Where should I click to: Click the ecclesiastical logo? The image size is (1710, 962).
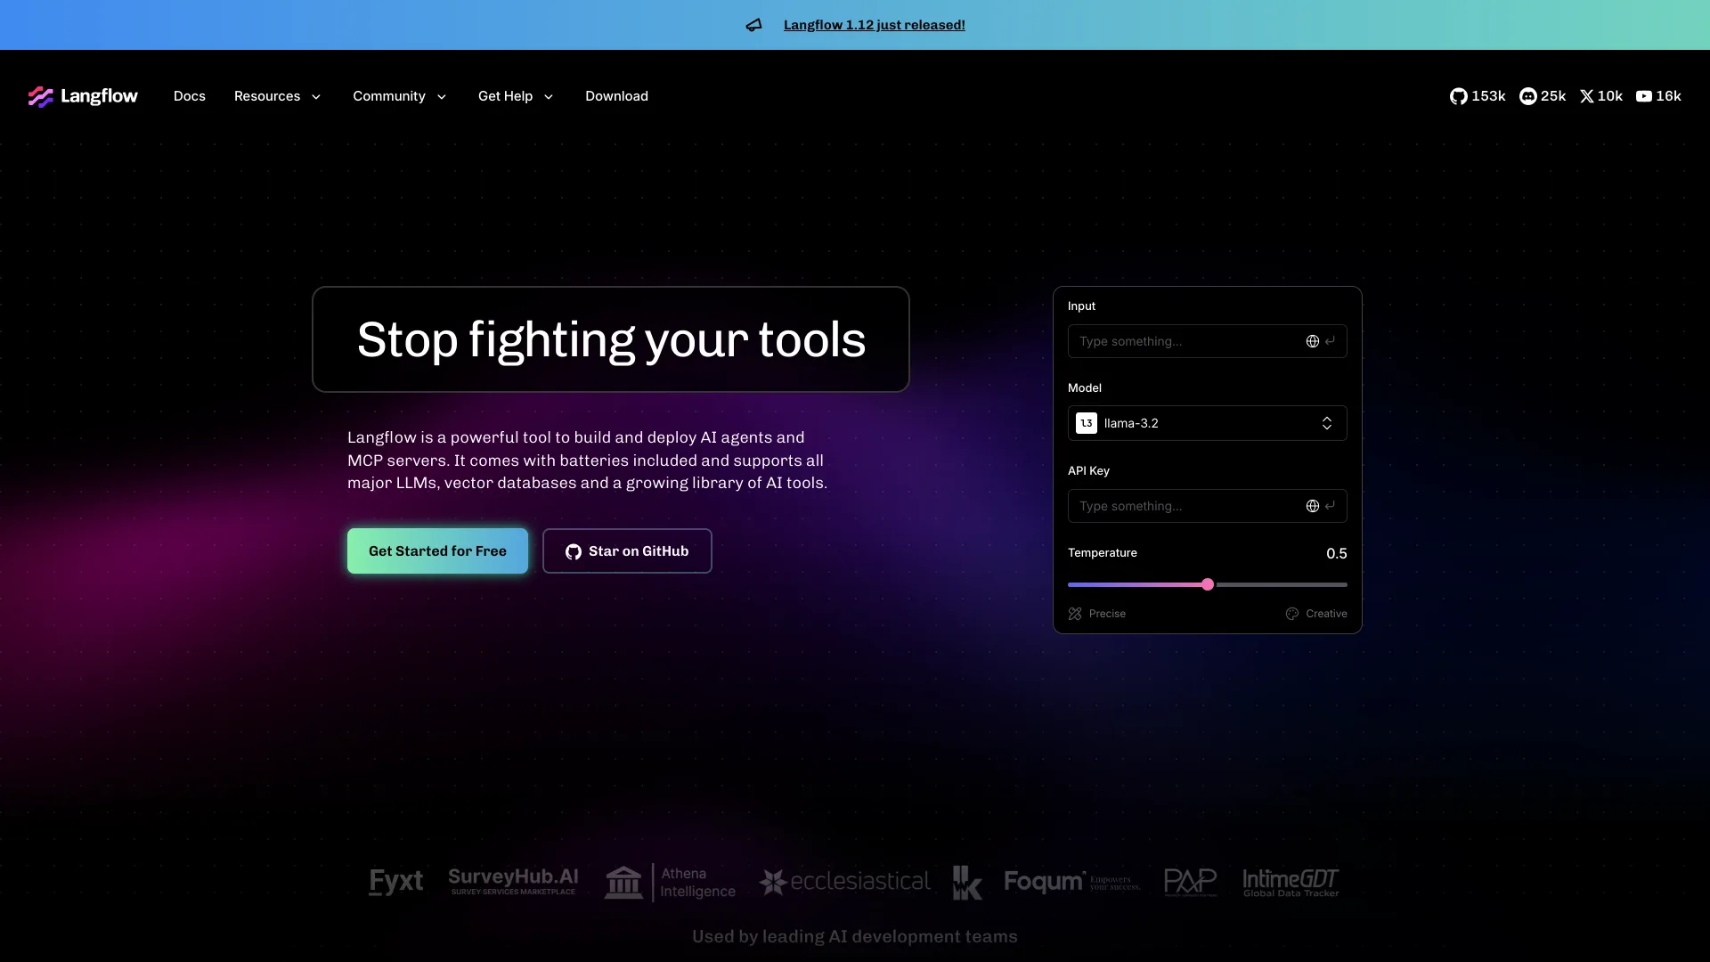tap(844, 882)
